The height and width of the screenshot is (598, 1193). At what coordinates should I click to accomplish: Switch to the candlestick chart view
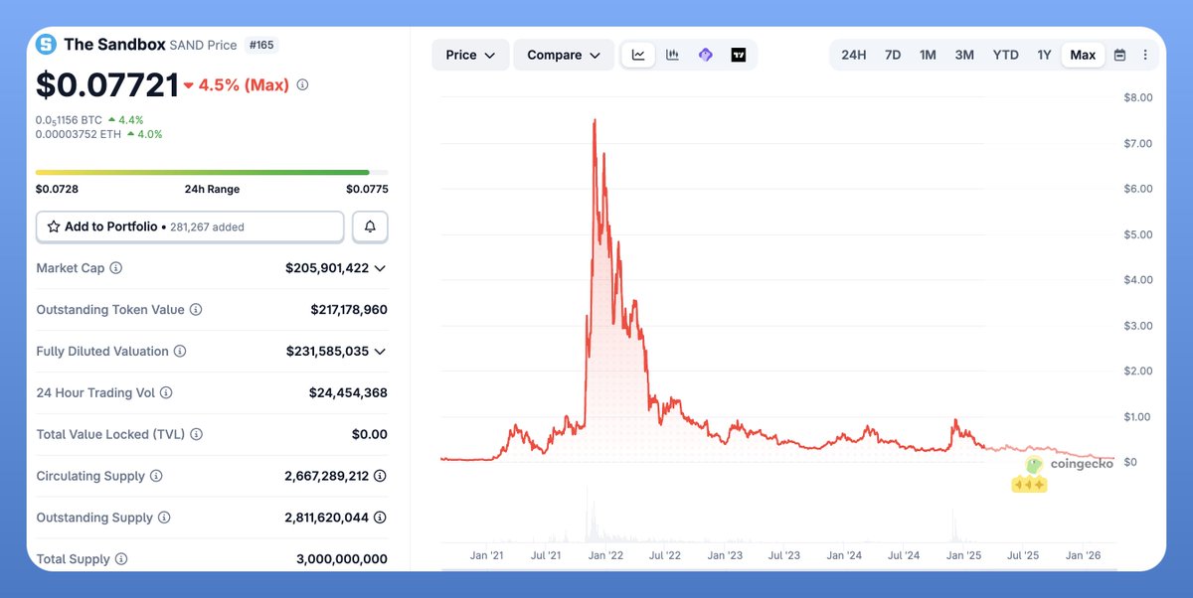tap(672, 55)
